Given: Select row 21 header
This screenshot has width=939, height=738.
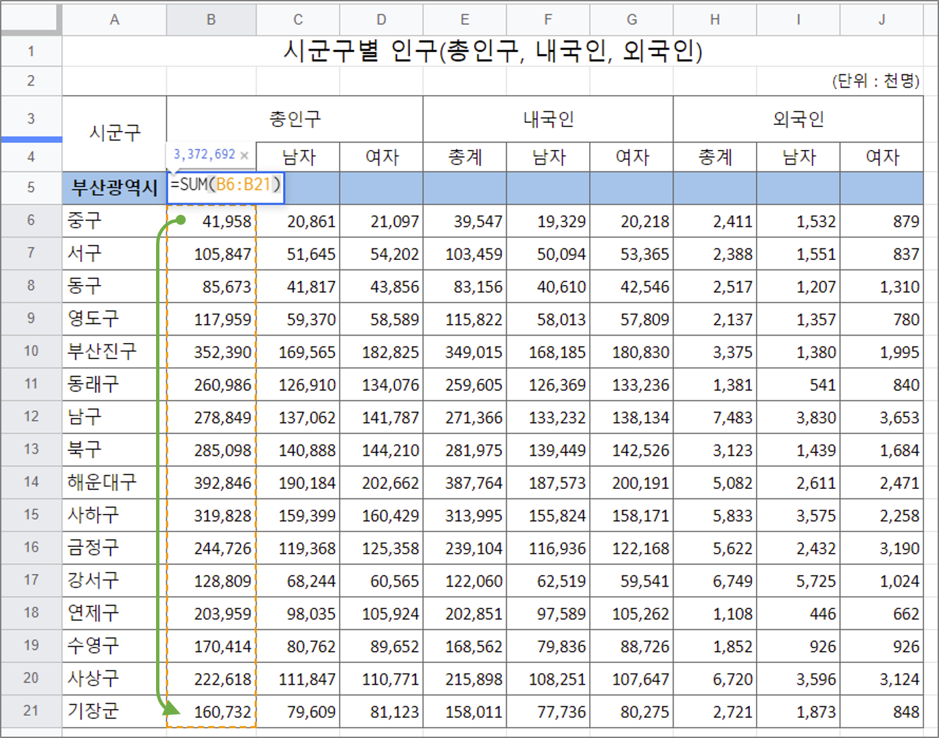Looking at the screenshot, I should point(31,711).
